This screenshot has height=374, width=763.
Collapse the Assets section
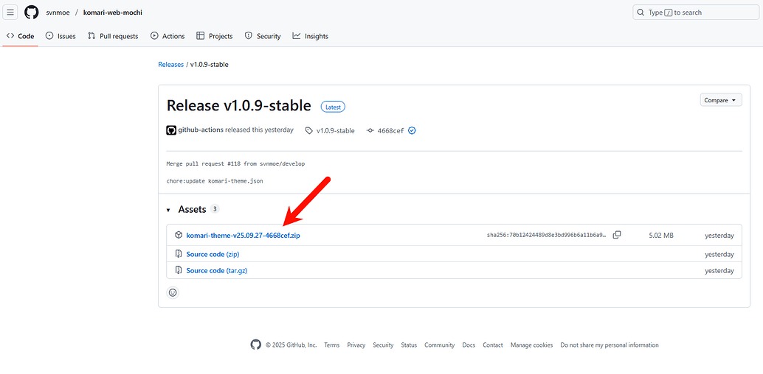tap(168, 210)
